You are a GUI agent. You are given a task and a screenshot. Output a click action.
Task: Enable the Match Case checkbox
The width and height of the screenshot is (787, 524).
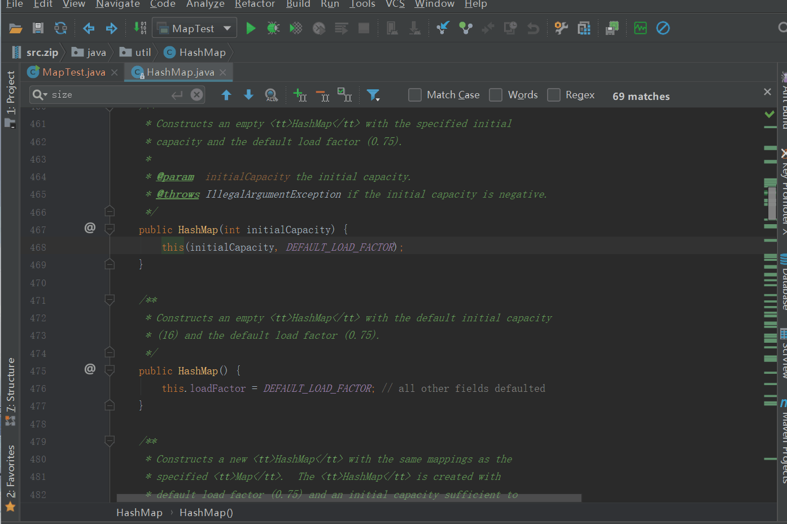click(415, 95)
